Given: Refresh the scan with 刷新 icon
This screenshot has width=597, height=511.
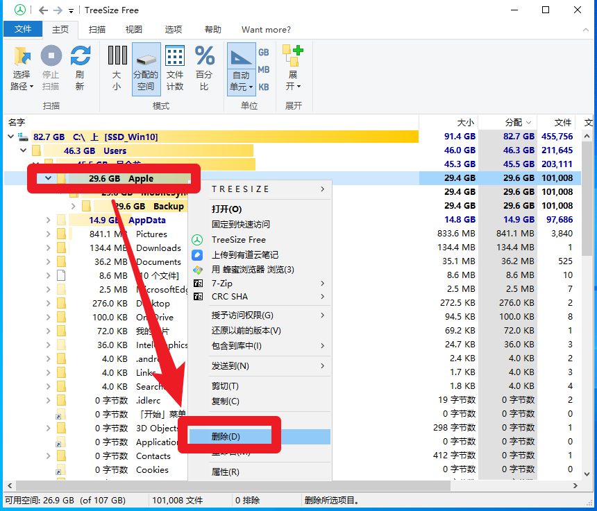Looking at the screenshot, I should coord(81,56).
